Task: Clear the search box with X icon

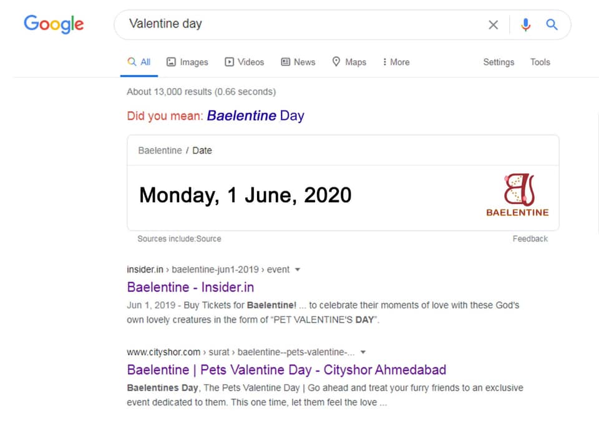Action: 493,25
